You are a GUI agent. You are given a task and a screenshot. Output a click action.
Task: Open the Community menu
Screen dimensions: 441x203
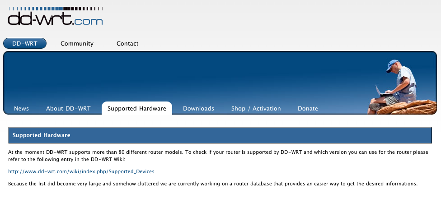pos(77,43)
